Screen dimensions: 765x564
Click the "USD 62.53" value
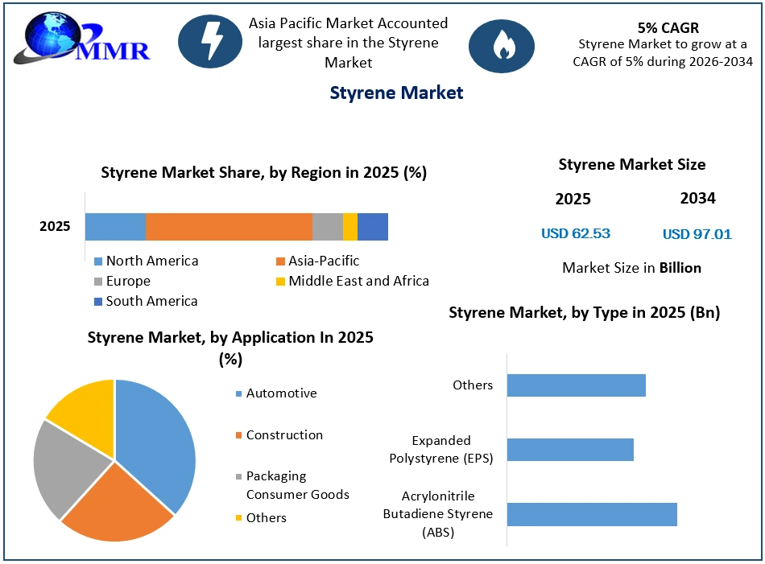(x=576, y=233)
